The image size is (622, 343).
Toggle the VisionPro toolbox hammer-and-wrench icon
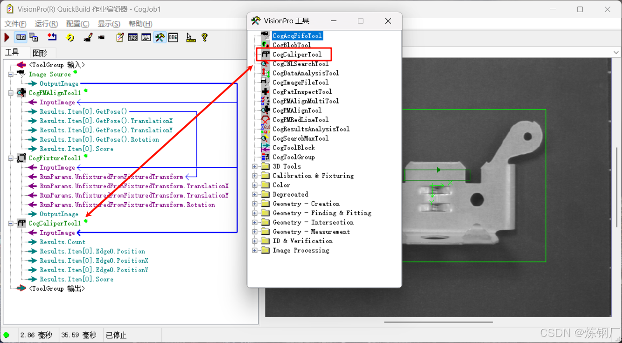pyautogui.click(x=160, y=37)
